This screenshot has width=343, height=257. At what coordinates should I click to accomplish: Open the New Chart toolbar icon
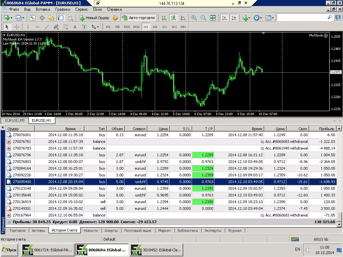pyautogui.click(x=8, y=18)
